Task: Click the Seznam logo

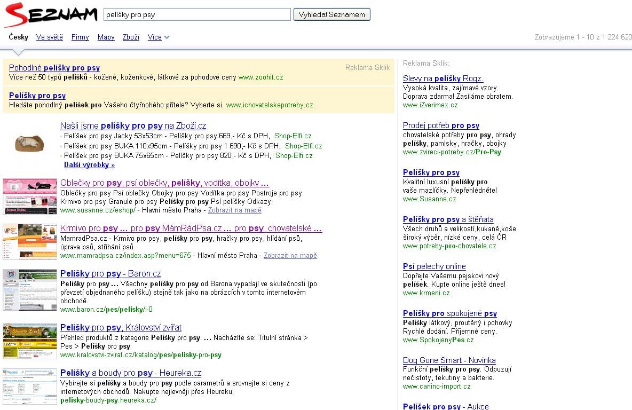Action: (51, 15)
